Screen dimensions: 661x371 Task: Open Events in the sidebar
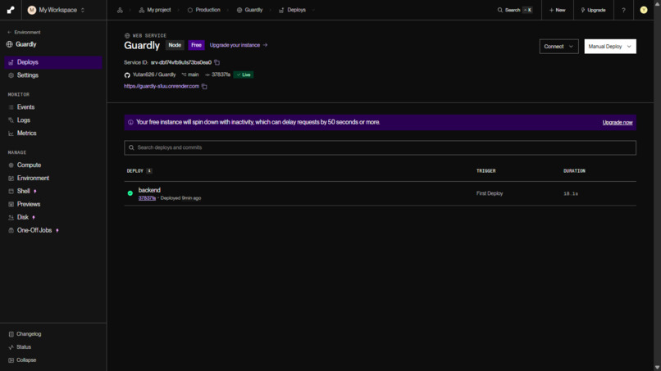[x=53, y=107]
